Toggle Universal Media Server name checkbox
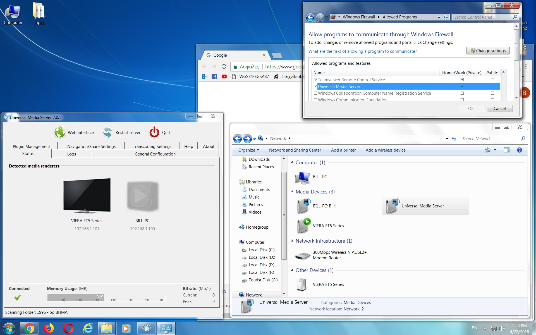The height and width of the screenshot is (335, 536). point(315,87)
